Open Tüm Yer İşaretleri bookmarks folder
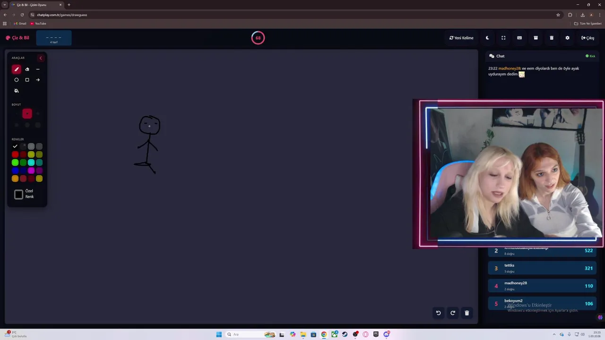This screenshot has width=605, height=340. point(588,24)
